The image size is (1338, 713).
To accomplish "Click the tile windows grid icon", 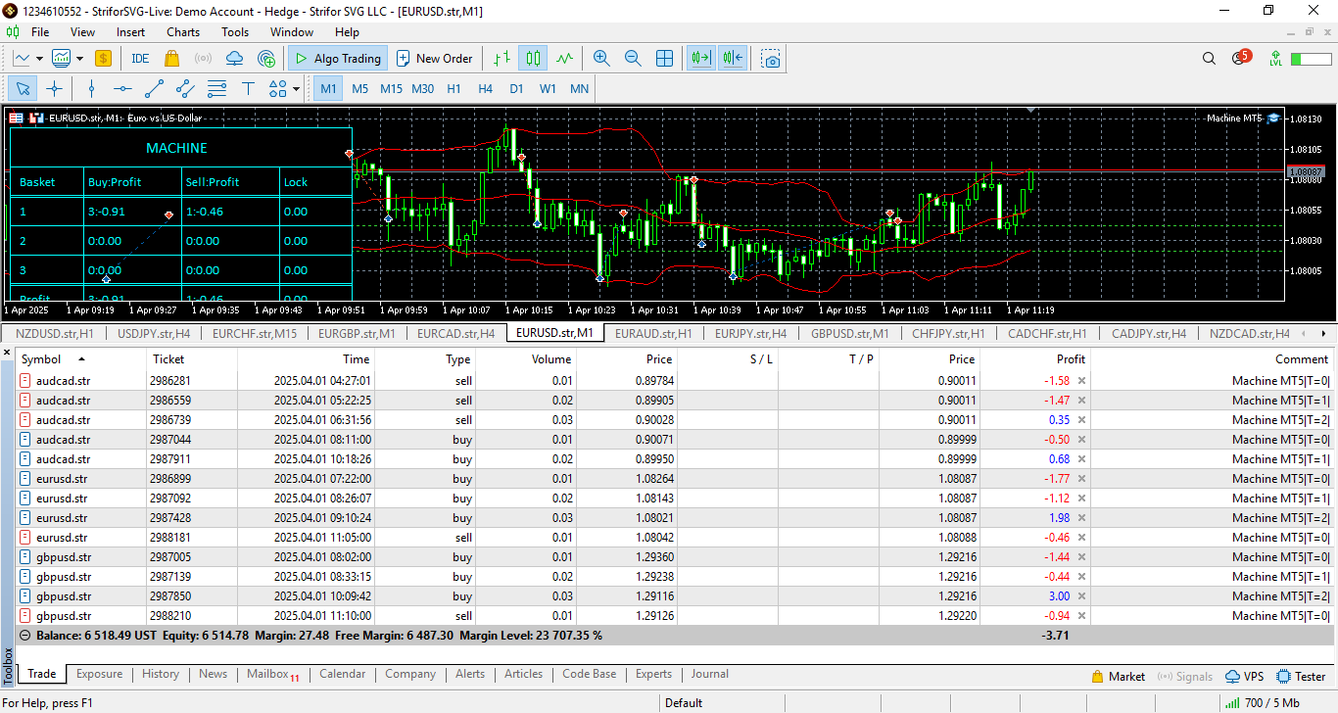I will (x=664, y=59).
